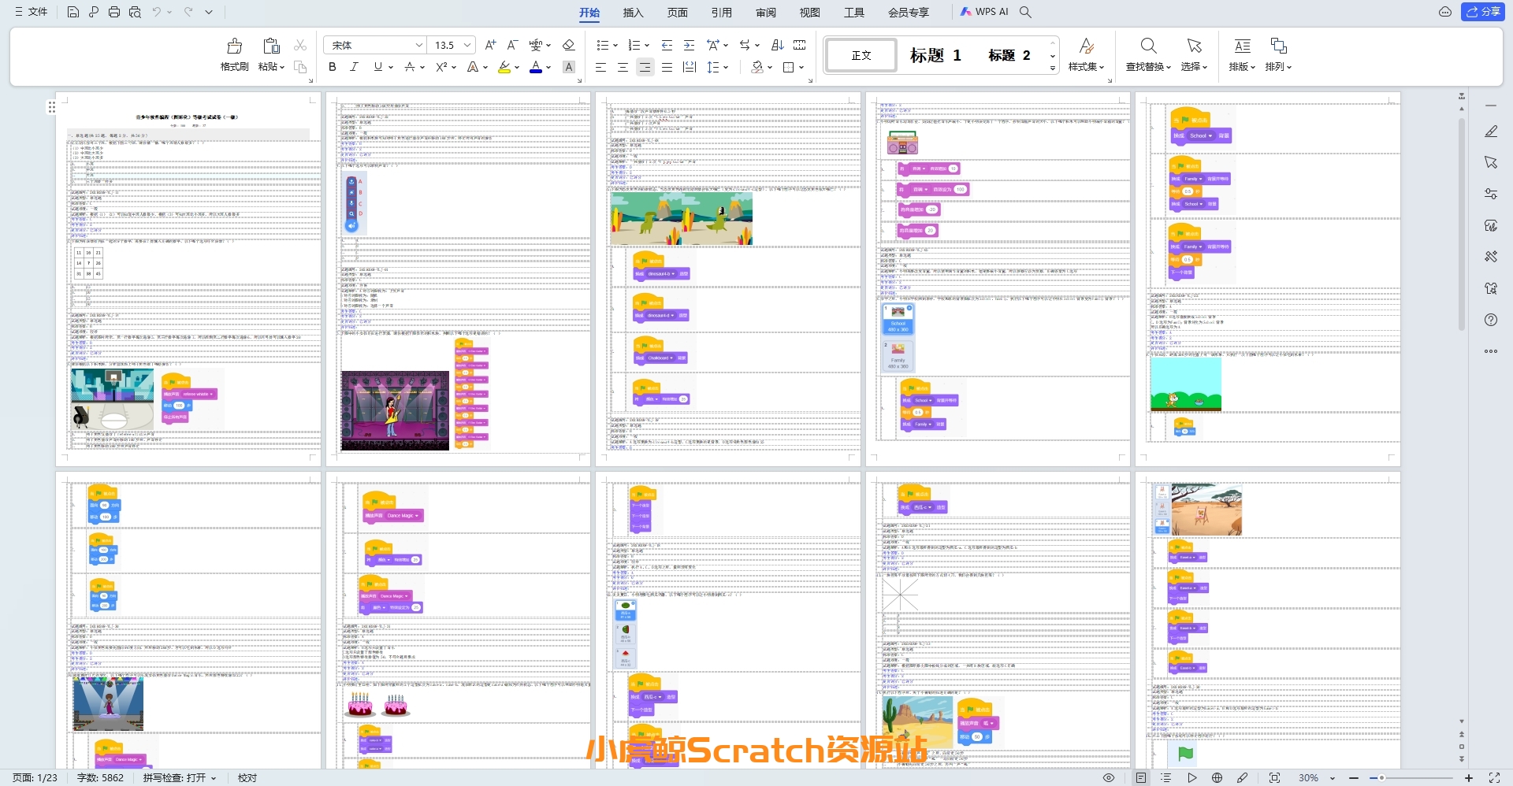The width and height of the screenshot is (1513, 786).
Task: Apply the Normal (正文) style
Action: tap(861, 55)
